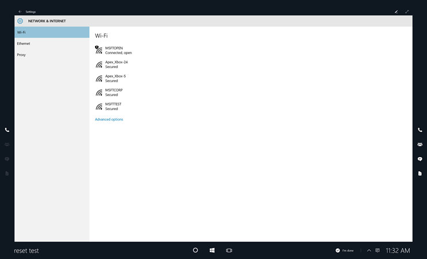Open the Call phone icon on right edge
Screen dimensions: 427x259
(x=420, y=130)
